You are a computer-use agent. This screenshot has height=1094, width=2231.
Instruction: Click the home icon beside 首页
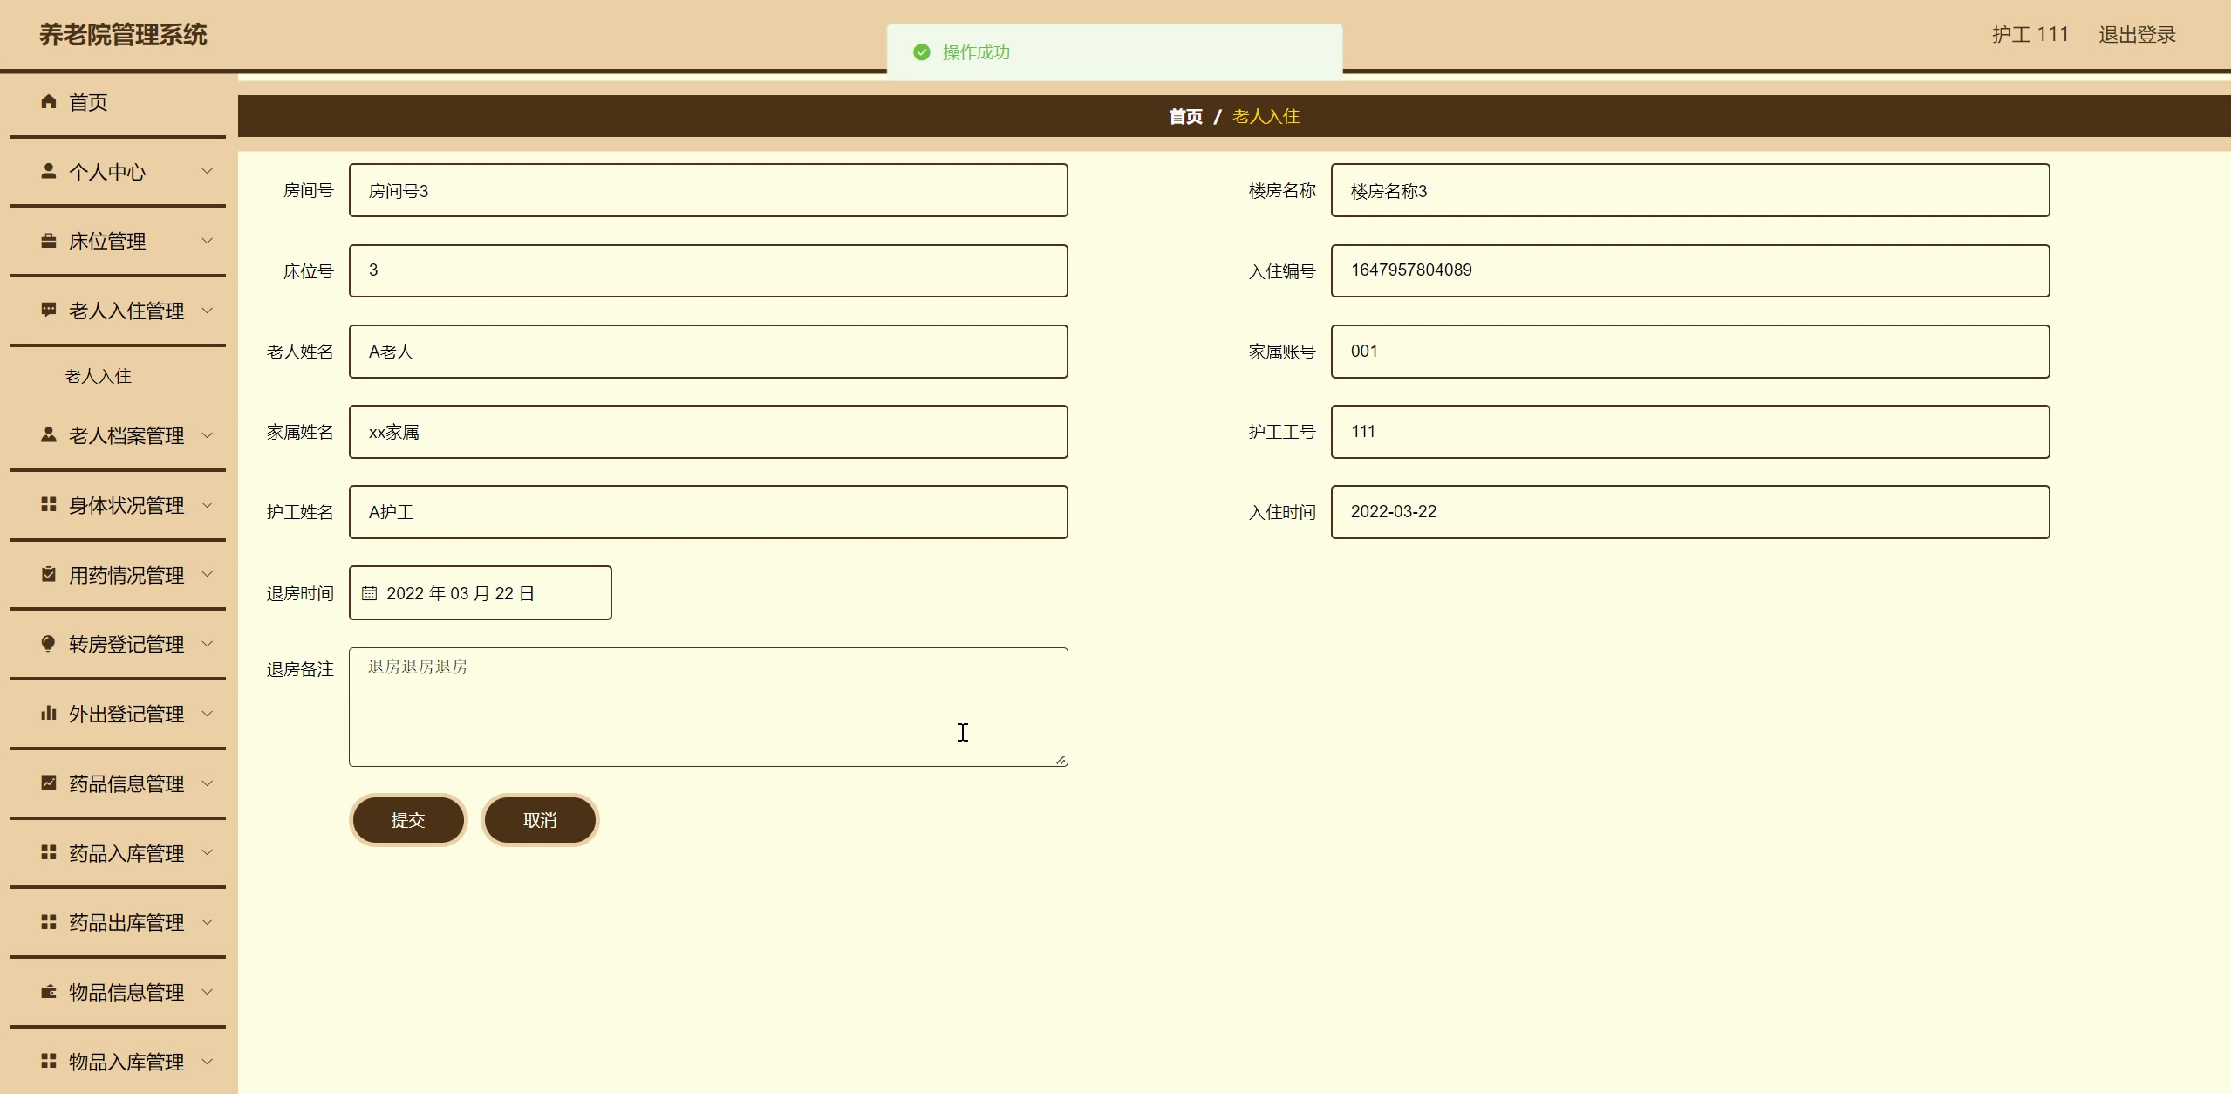[x=49, y=102]
